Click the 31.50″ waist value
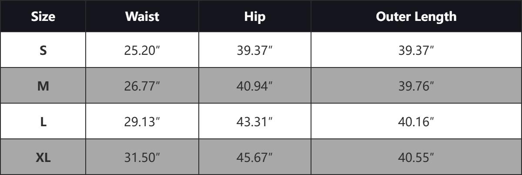 [x=142, y=158]
